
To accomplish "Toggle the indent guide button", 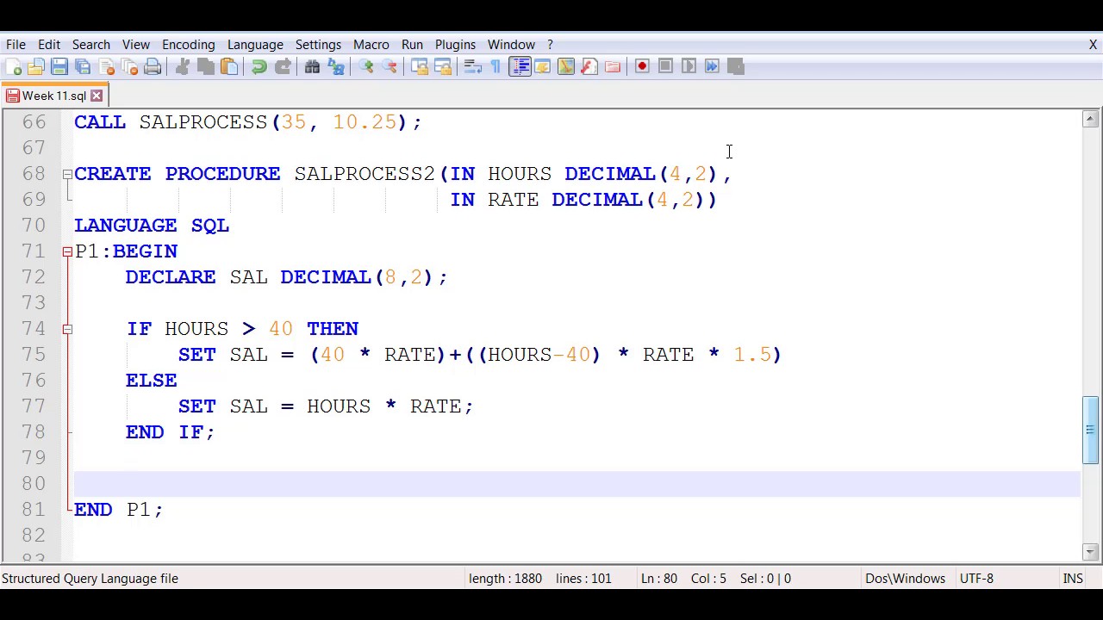I will [520, 66].
